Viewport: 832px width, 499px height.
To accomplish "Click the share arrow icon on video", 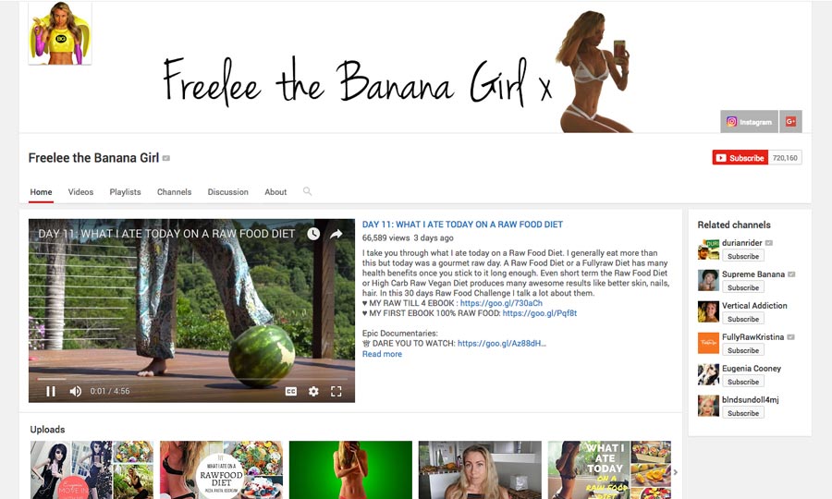I will click(336, 234).
